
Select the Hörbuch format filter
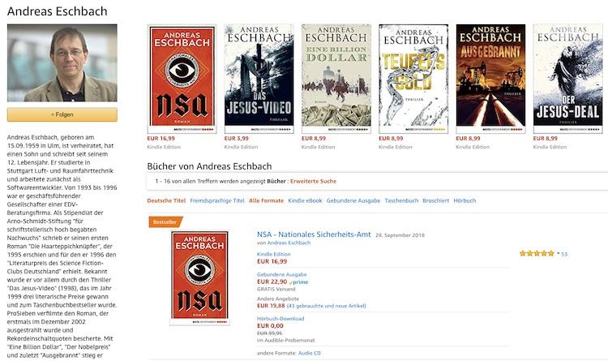tap(465, 200)
